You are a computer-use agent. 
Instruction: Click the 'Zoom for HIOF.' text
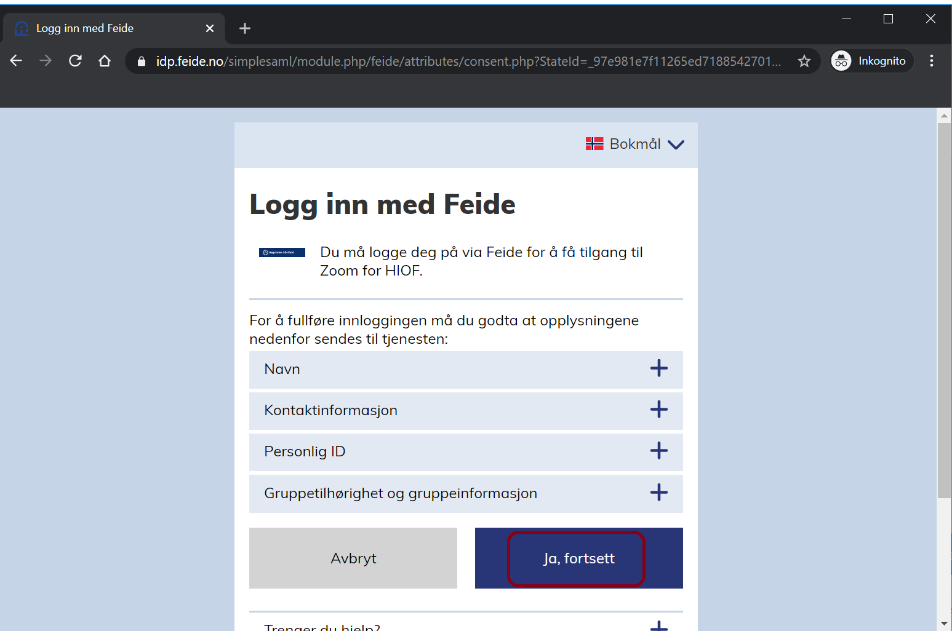pos(371,271)
